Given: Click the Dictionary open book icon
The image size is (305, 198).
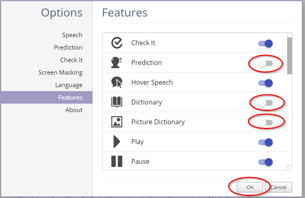Looking at the screenshot, I should pos(117,102).
